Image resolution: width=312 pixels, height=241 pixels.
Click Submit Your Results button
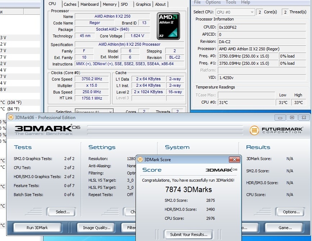[x=188, y=234]
